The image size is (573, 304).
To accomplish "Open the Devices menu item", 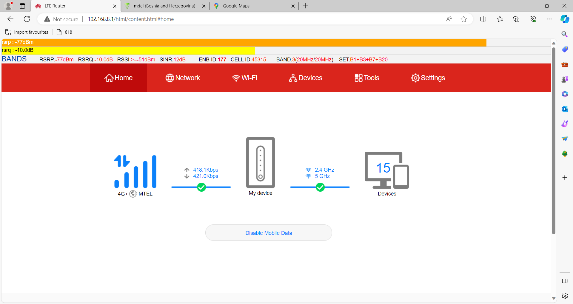I will pos(306,78).
